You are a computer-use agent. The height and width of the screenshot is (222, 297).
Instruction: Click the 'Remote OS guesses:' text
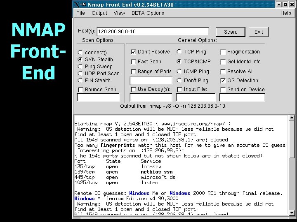tap(100, 193)
